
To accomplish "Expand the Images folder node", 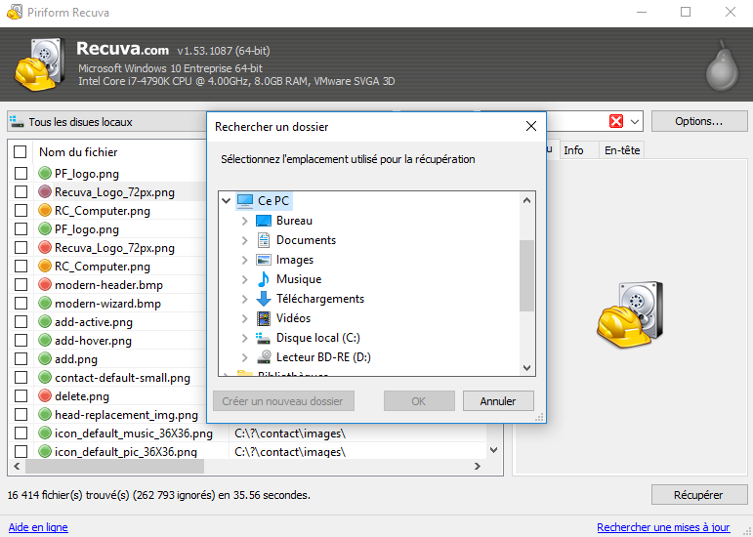I will tap(244, 260).
